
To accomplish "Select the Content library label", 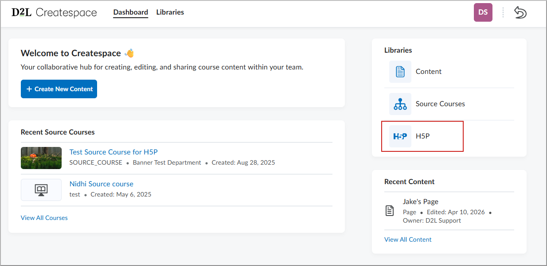I will coord(429,72).
